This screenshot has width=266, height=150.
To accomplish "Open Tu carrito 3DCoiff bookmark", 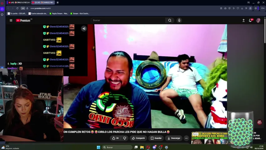I will pyautogui.click(x=17, y=13).
